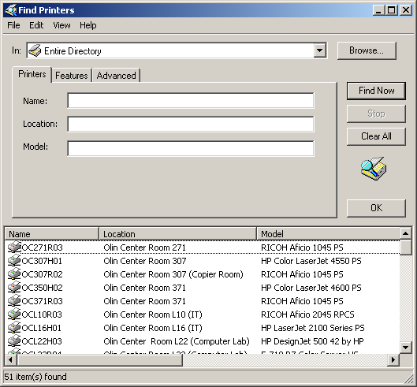Click the Clear All button

pyautogui.click(x=376, y=136)
